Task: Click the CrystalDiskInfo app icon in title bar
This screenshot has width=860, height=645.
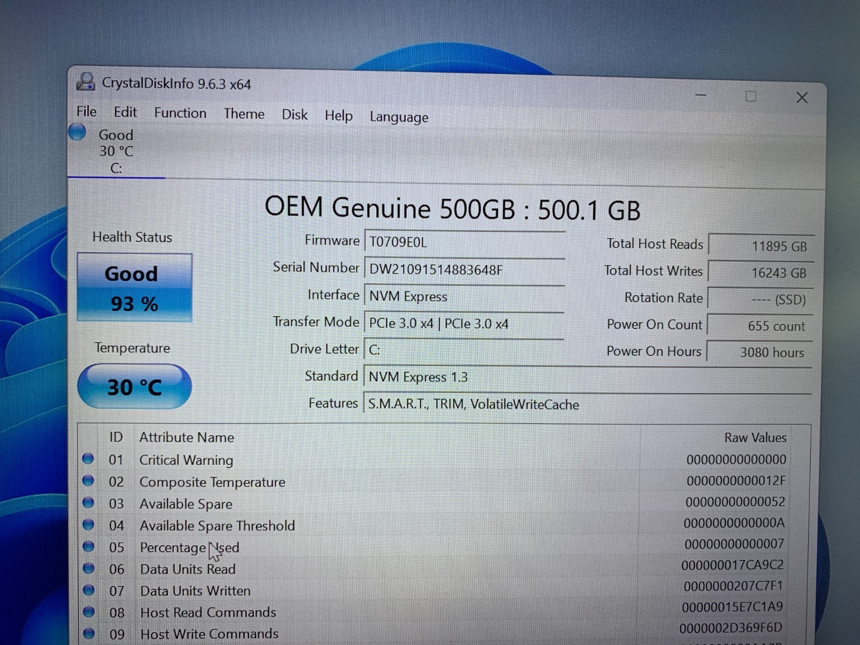Action: [x=86, y=82]
